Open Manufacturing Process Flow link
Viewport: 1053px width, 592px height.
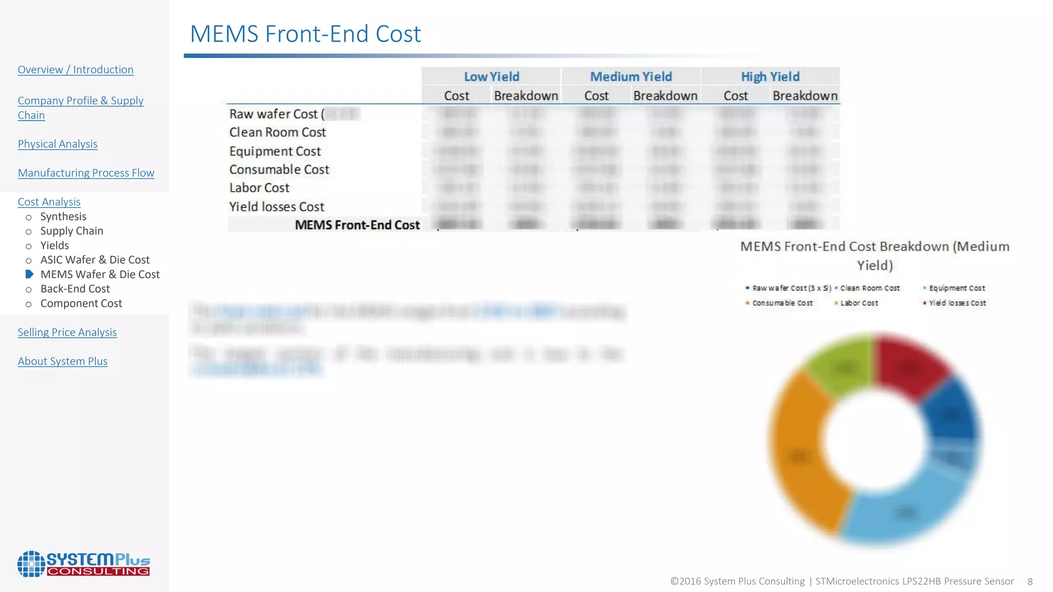(x=86, y=173)
